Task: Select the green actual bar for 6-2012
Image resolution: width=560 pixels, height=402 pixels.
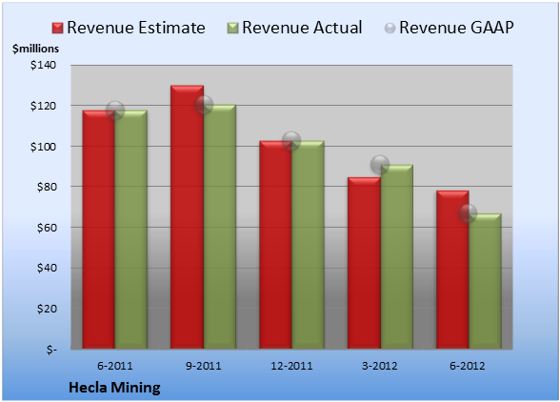Action: click(x=485, y=281)
